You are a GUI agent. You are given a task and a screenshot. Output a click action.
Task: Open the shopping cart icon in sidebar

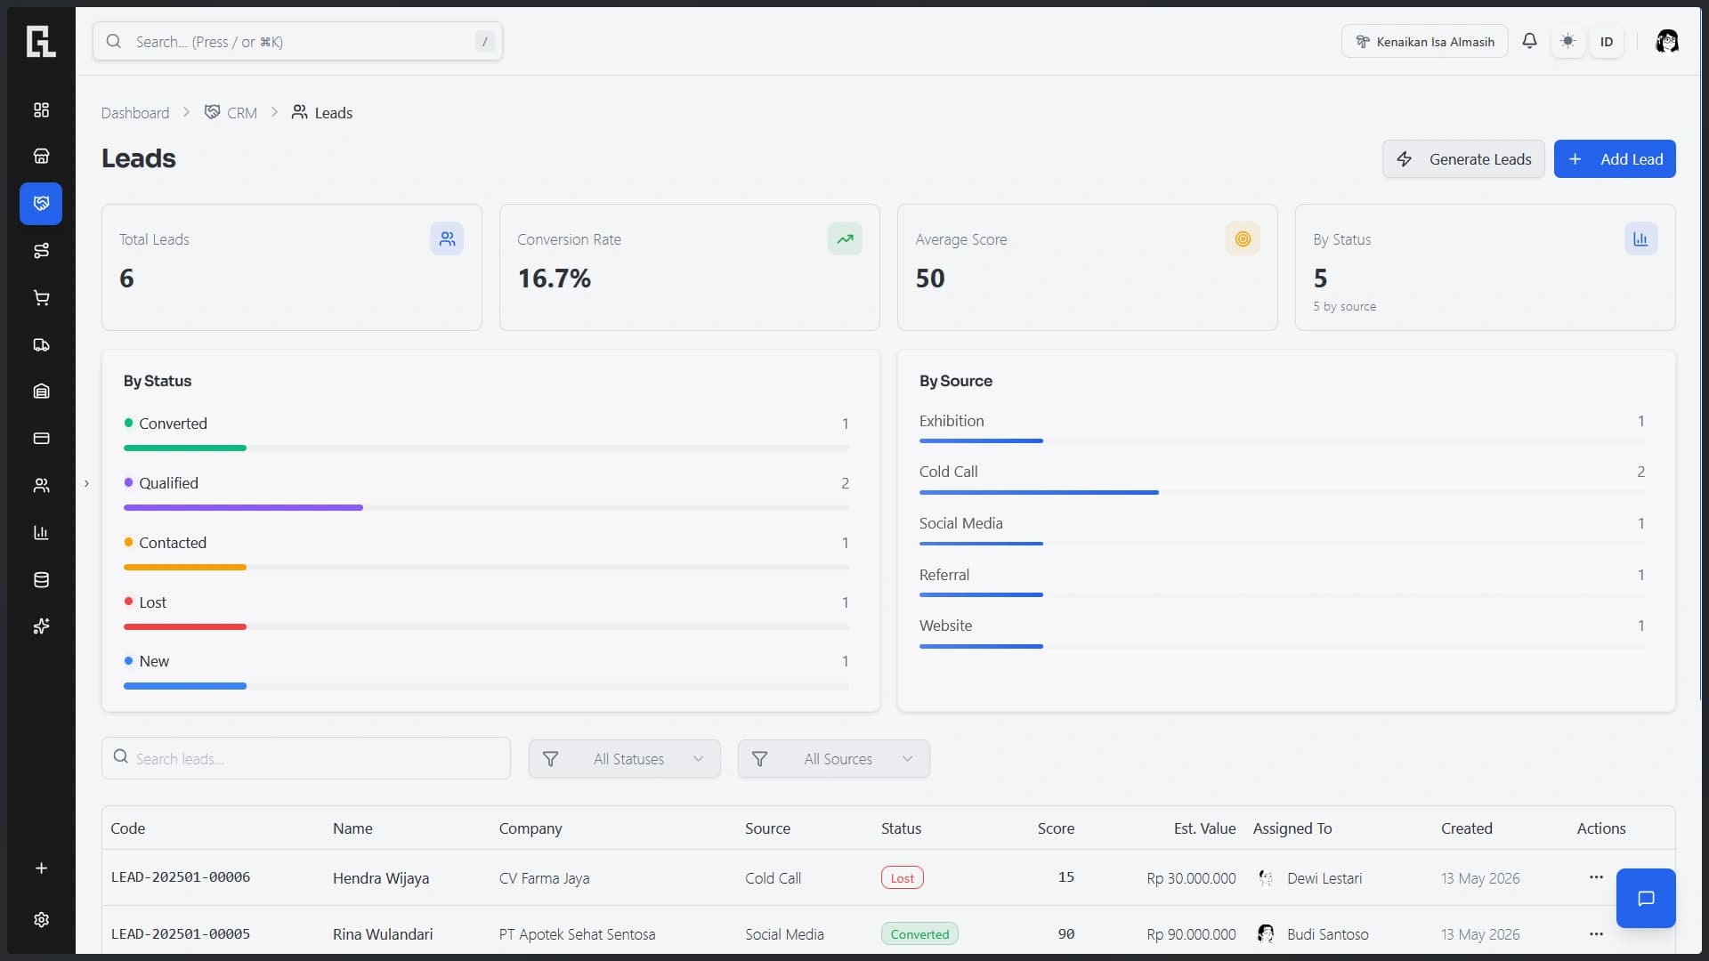point(41,298)
